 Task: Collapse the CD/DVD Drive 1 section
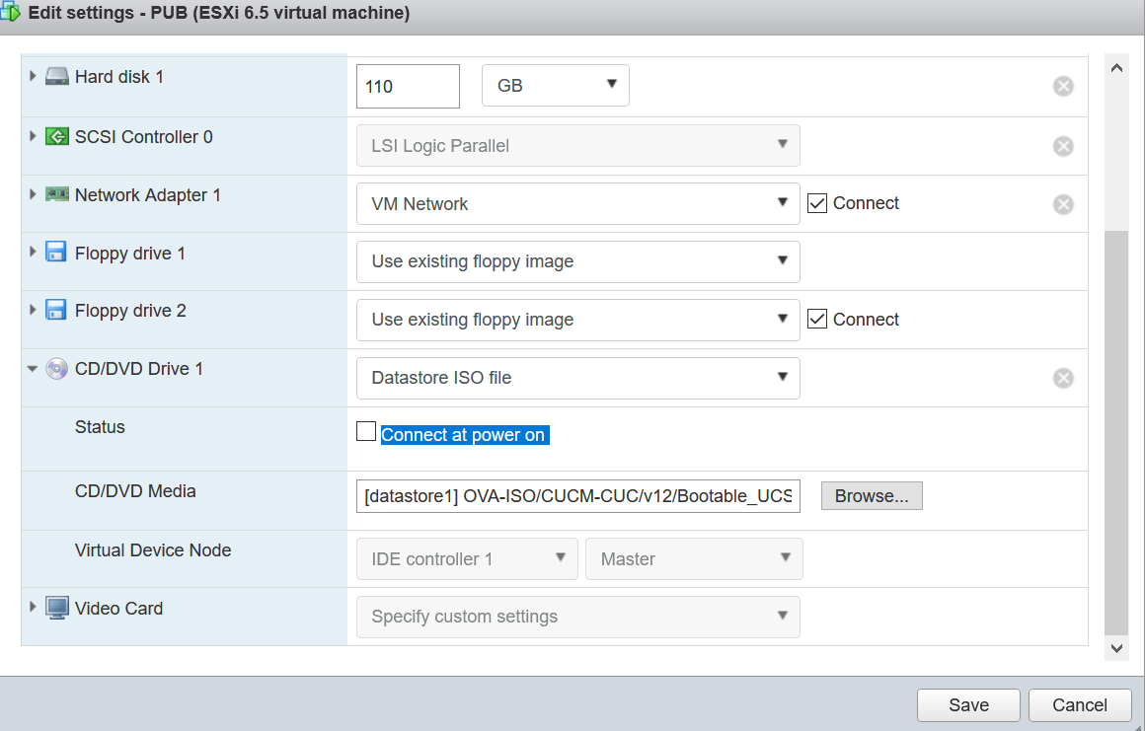[x=33, y=369]
